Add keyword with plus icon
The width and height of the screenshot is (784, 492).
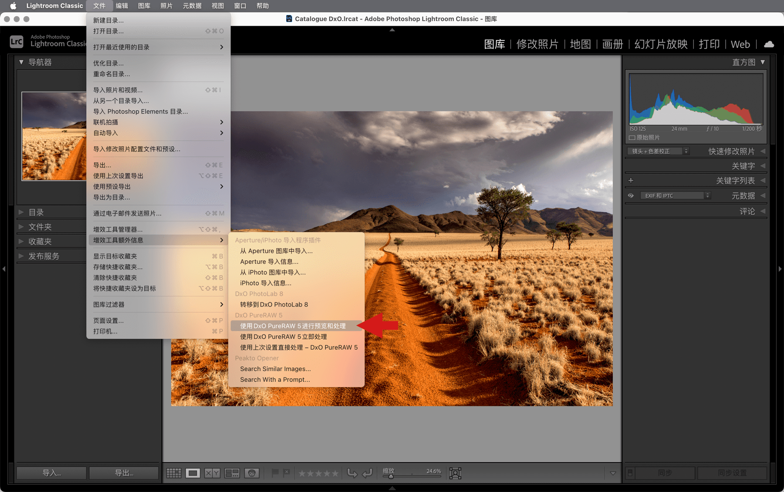631,180
